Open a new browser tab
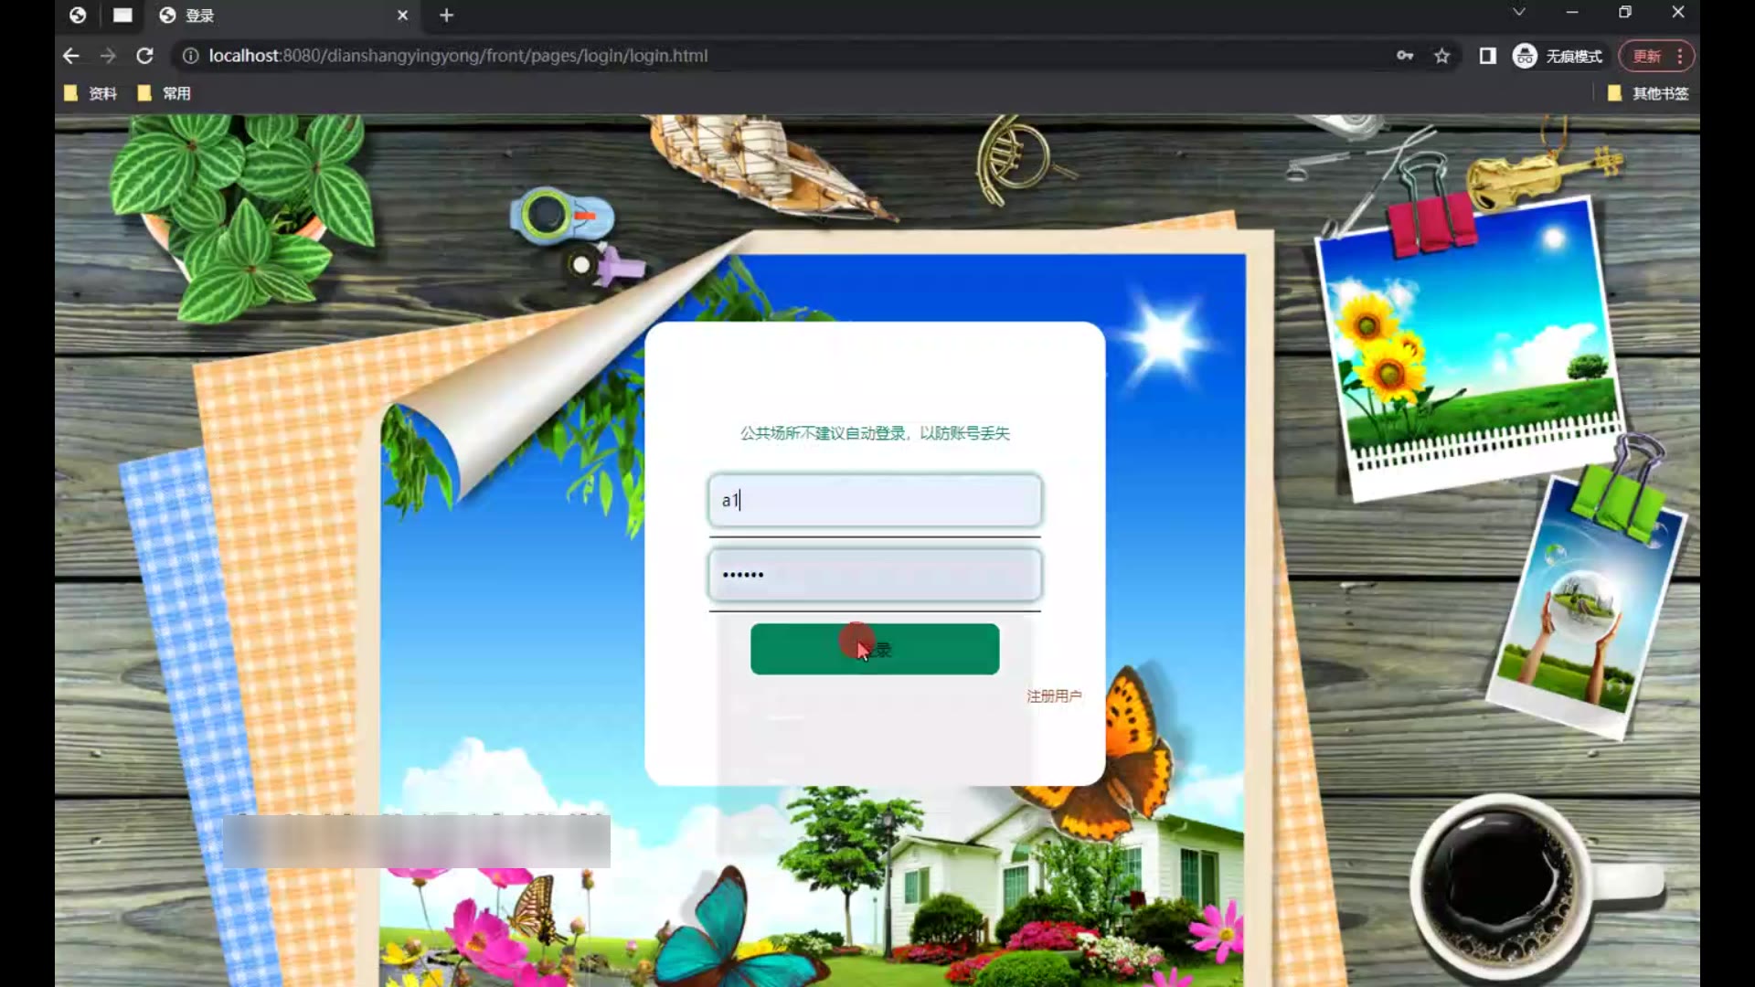This screenshot has width=1755, height=987. point(446,16)
